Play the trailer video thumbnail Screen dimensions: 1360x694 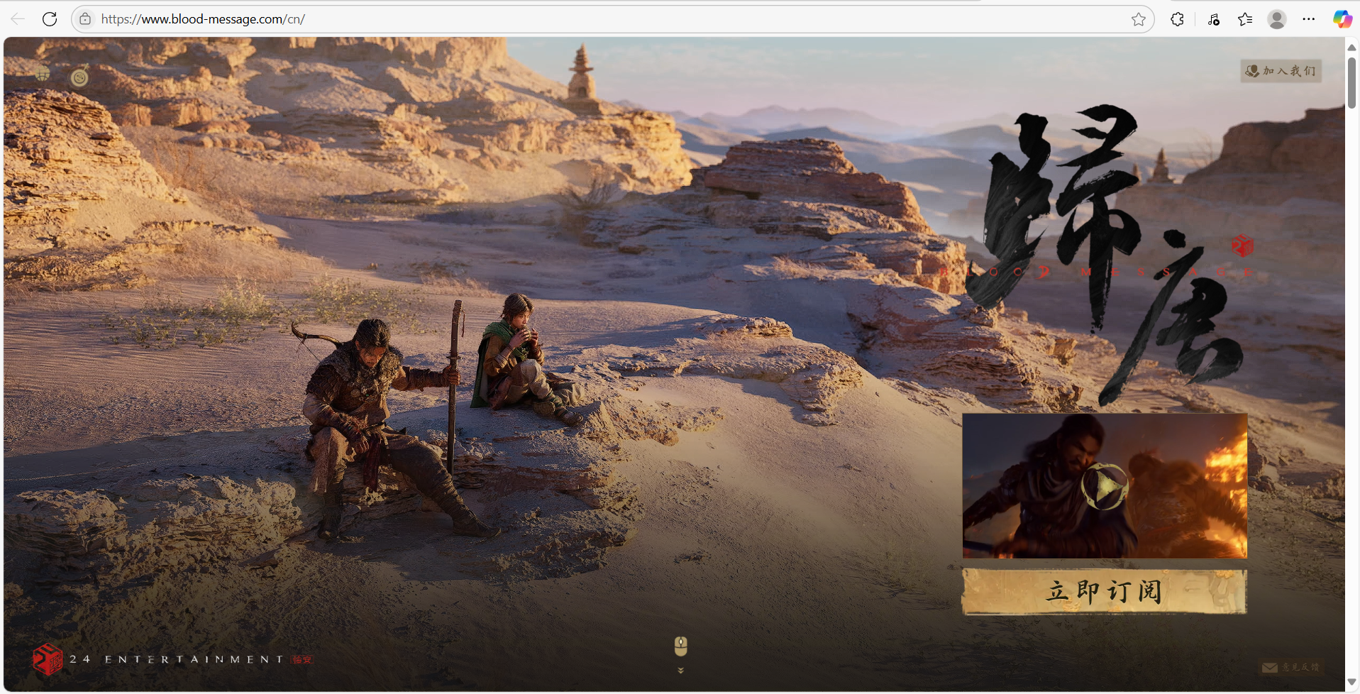coord(1105,486)
